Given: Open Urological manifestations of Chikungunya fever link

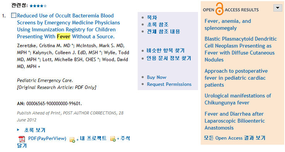Looking at the screenshot, I should point(238,99).
